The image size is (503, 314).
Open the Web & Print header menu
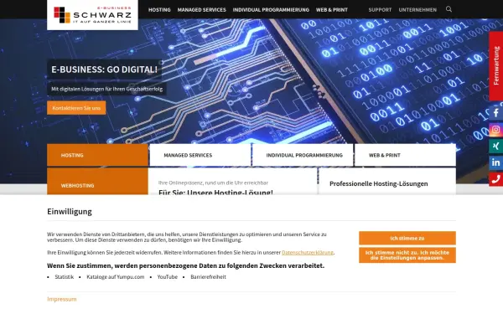point(332,10)
